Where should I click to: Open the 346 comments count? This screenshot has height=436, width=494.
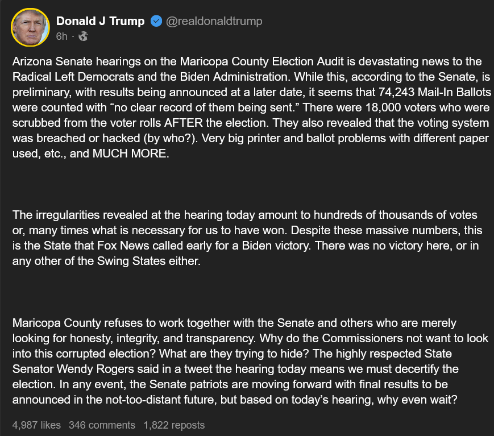[x=102, y=425]
